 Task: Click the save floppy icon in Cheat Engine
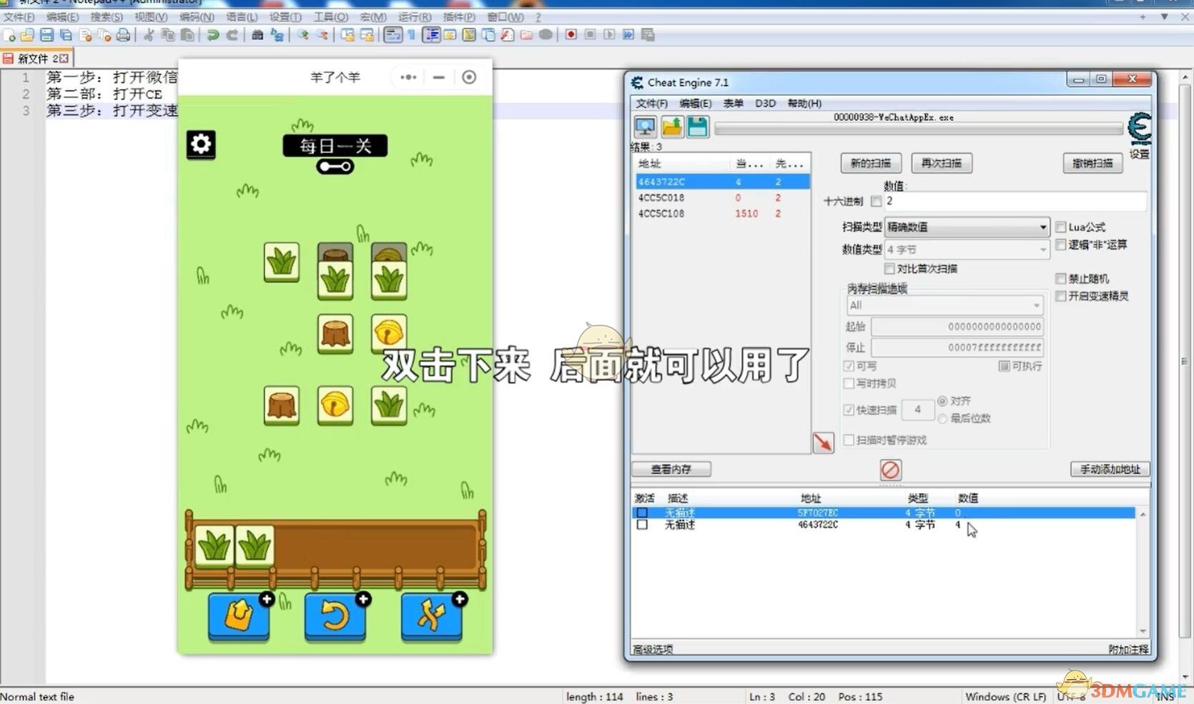click(697, 127)
